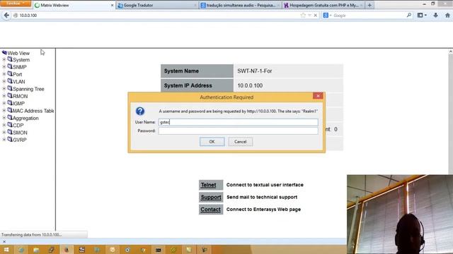This screenshot has width=453, height=254.
Task: Expand the Spanning Tree node
Action: point(4,89)
